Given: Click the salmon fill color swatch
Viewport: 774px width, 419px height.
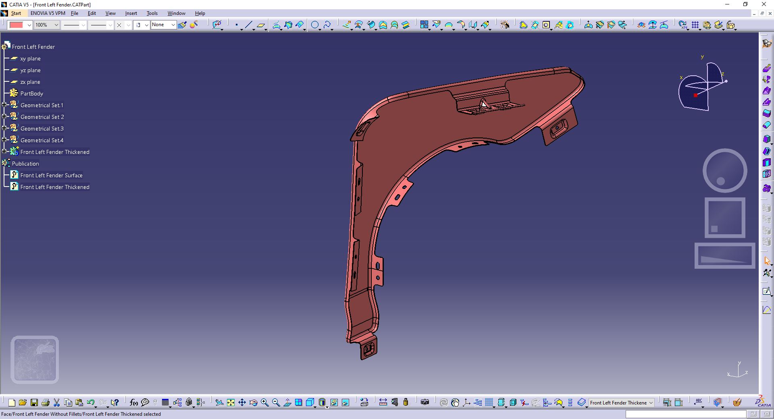Looking at the screenshot, I should click(x=17, y=25).
